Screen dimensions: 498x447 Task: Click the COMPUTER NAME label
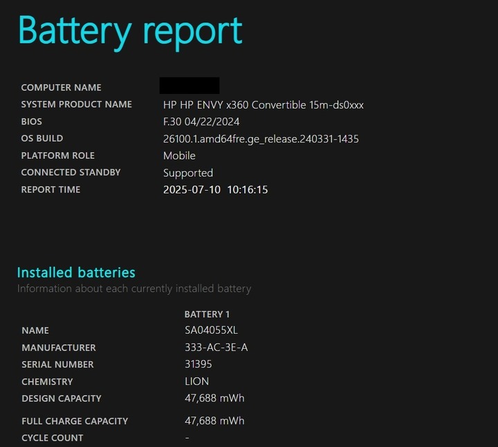pos(61,88)
